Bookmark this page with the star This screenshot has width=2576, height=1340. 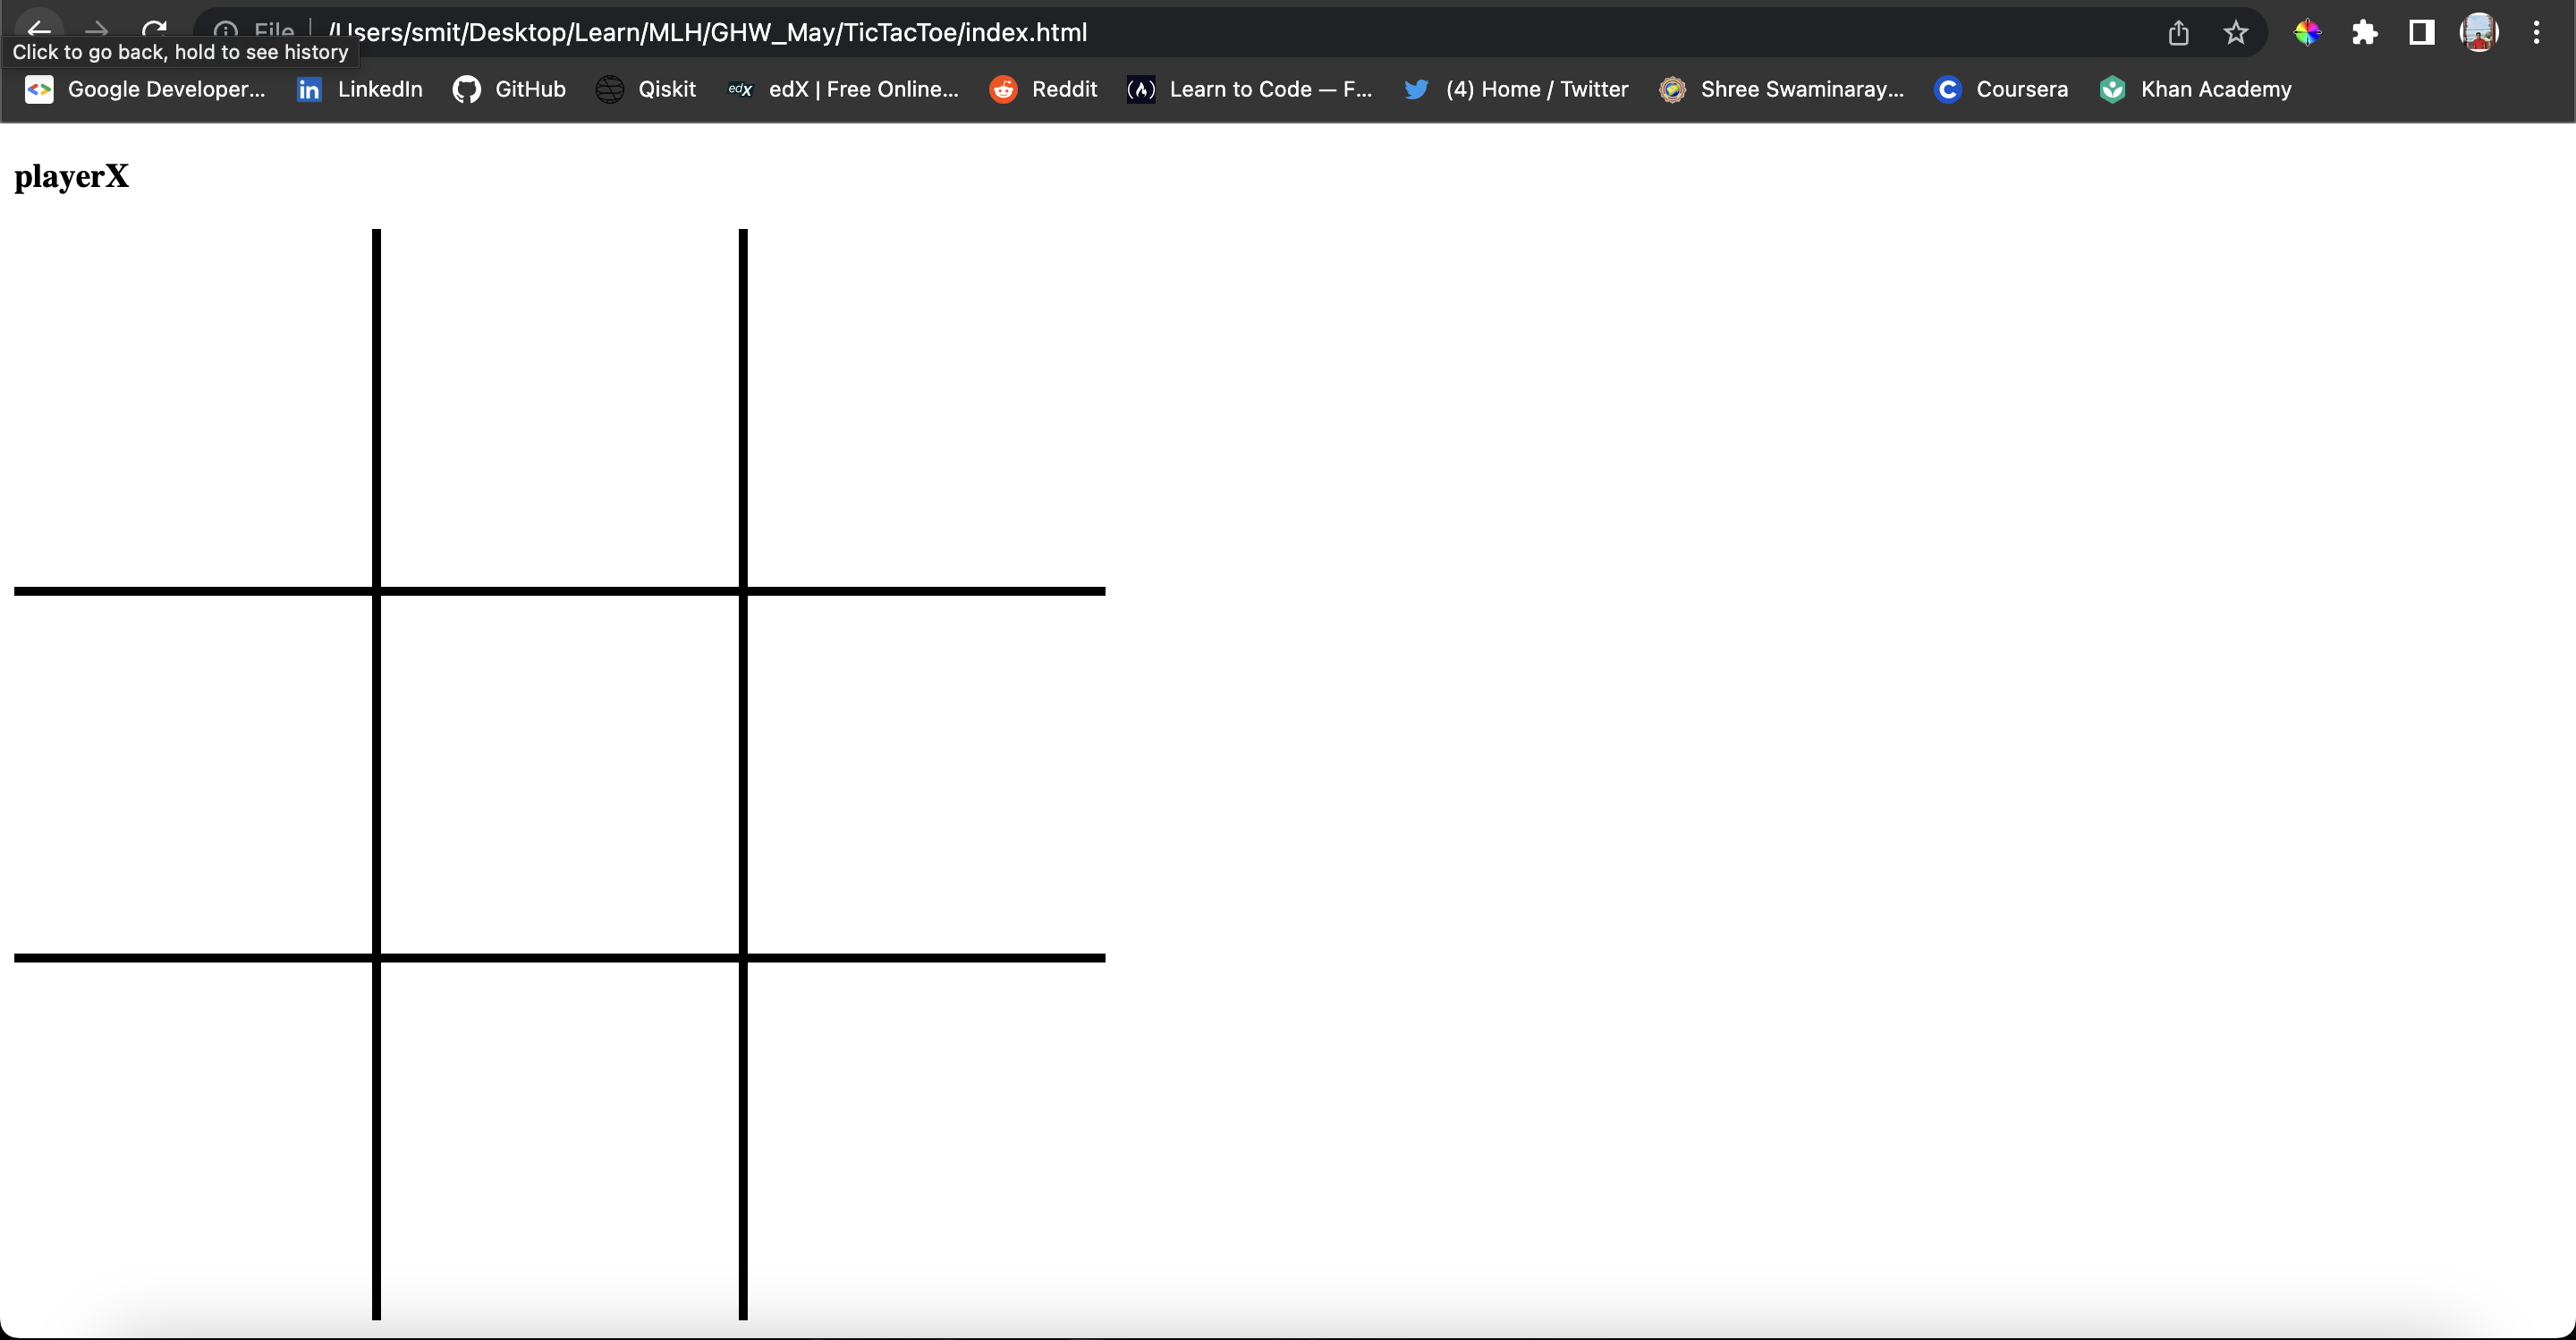coord(2235,32)
